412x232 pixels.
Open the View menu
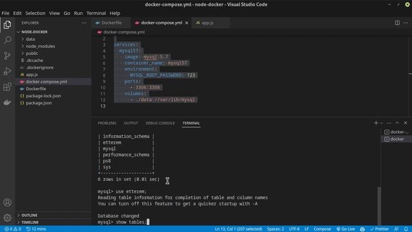tap(54, 13)
